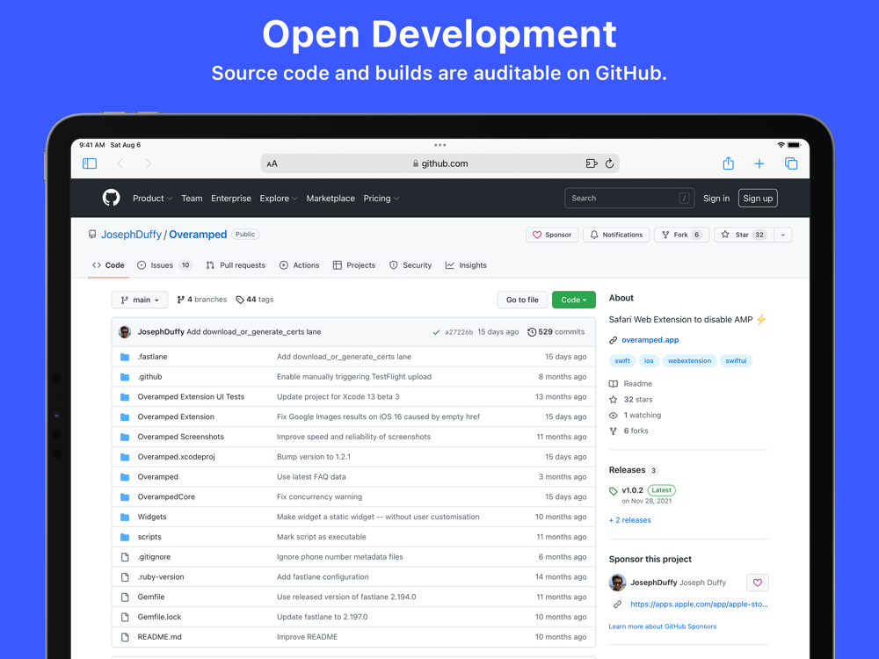Click the extensions icon in address bar

coord(592,163)
